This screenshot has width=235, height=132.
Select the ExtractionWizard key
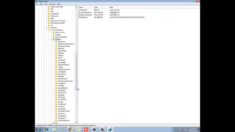coord(64,65)
